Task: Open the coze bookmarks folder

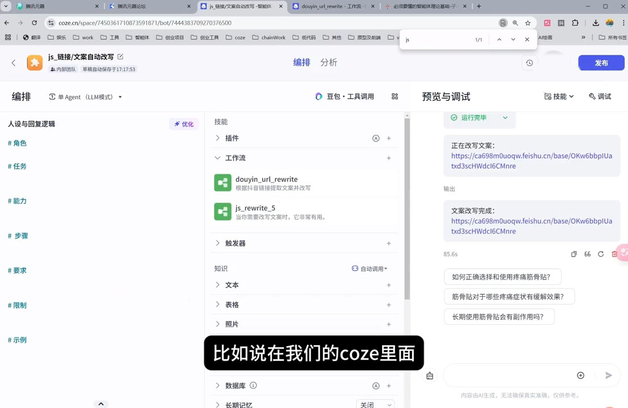Action: pyautogui.click(x=236, y=37)
